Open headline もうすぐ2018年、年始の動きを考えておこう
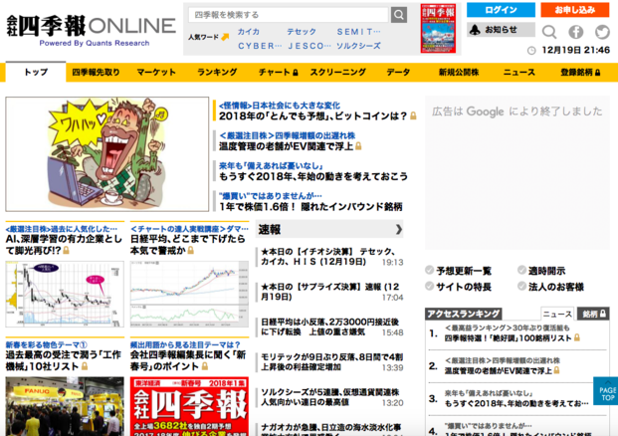 pyautogui.click(x=313, y=176)
